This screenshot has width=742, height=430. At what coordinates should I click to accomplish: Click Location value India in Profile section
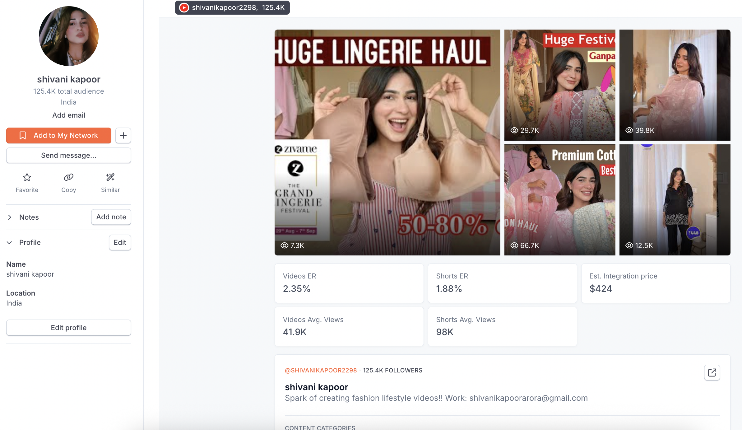click(x=14, y=303)
